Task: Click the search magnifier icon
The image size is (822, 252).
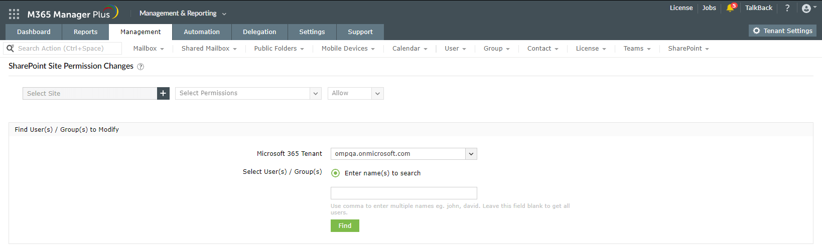Action: (10, 49)
